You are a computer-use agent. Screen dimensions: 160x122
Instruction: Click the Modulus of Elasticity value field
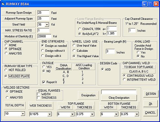pos(44,36)
